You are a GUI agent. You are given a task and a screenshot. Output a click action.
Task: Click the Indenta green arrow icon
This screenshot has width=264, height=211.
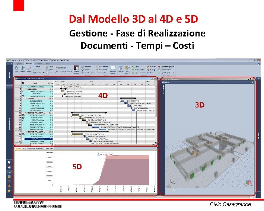tap(133, 67)
